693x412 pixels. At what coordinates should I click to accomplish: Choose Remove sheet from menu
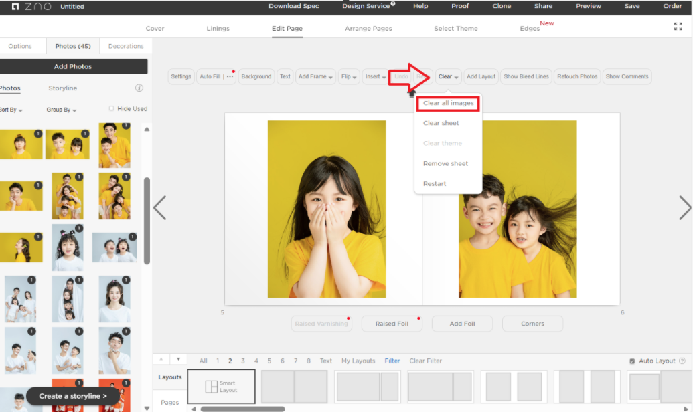click(445, 163)
